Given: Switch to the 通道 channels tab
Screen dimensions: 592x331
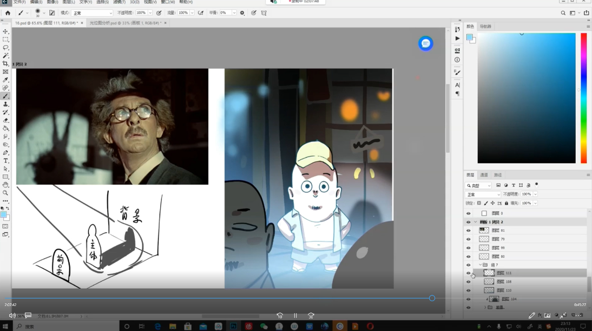Looking at the screenshot, I should [484, 175].
